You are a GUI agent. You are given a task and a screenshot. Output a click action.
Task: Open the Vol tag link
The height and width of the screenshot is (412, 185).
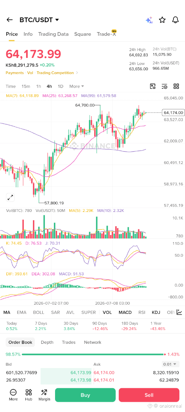click(x=30, y=73)
